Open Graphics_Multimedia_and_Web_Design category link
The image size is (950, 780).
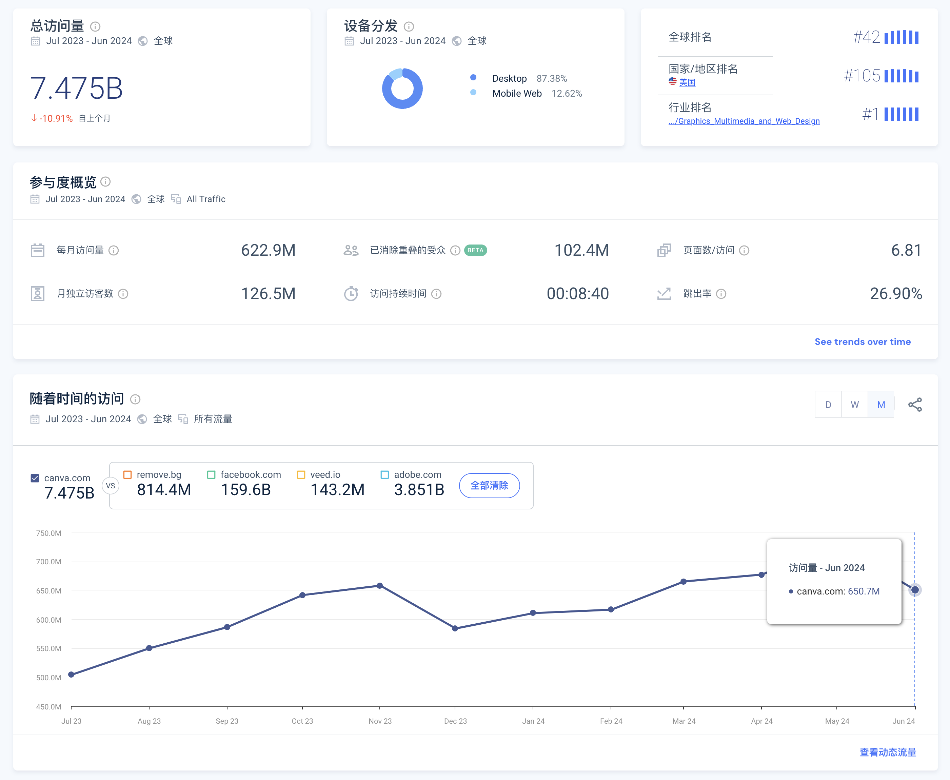[744, 121]
